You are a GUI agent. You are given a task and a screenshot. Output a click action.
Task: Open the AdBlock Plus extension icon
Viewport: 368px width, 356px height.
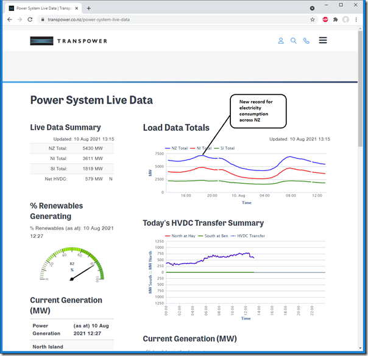pyautogui.click(x=325, y=19)
